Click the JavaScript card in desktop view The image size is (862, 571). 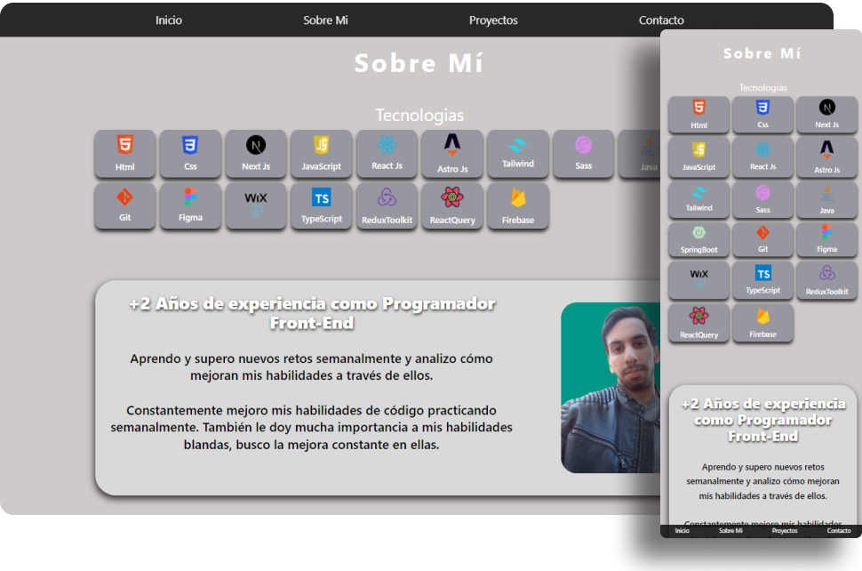[321, 154]
